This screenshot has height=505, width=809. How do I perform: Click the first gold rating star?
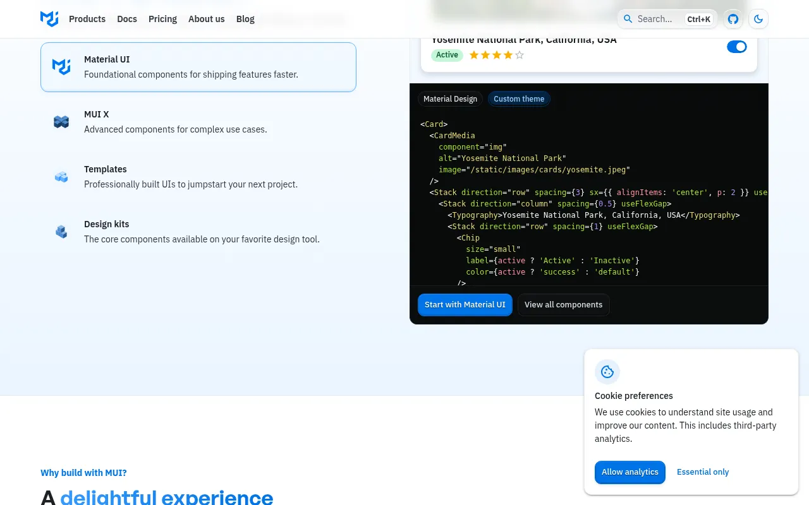[474, 55]
